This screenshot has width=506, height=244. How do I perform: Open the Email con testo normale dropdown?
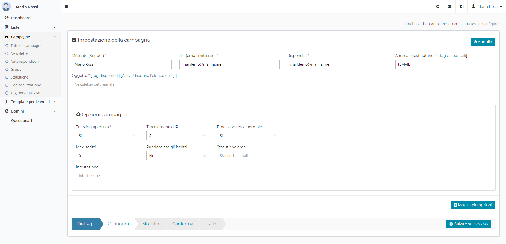click(248, 136)
